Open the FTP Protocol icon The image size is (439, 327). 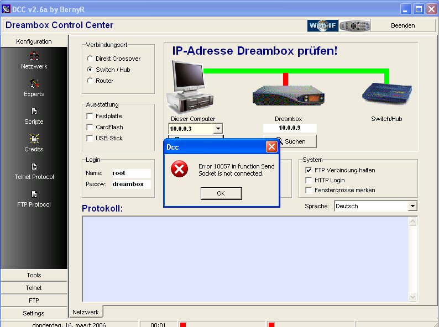(34, 194)
